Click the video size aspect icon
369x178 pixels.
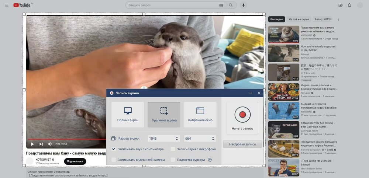[x=113, y=139]
